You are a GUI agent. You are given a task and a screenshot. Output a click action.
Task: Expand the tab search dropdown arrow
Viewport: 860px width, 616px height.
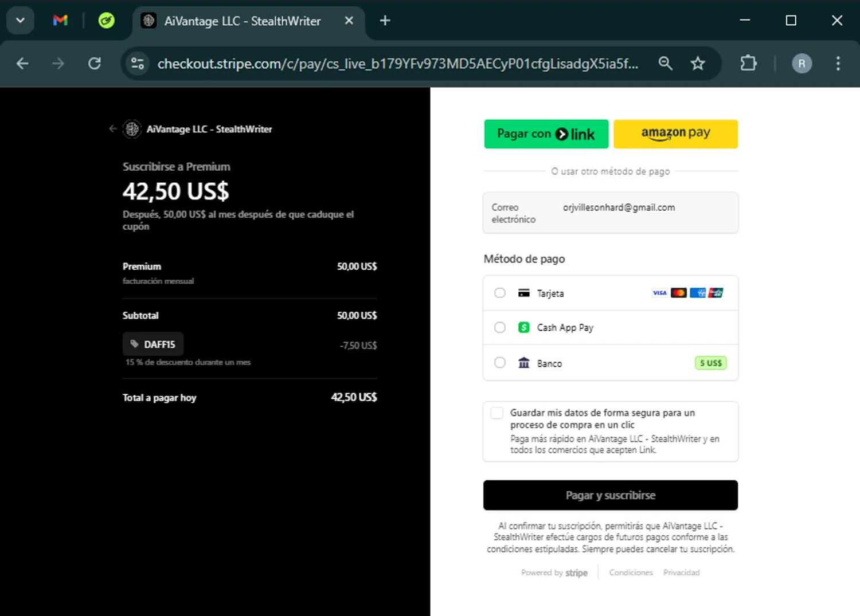(20, 21)
